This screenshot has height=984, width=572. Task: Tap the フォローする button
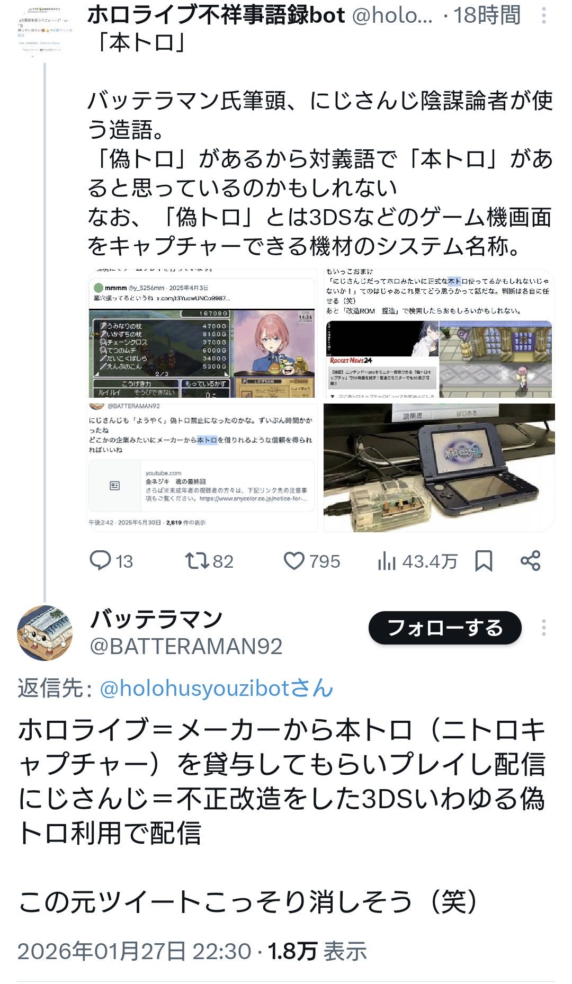[x=445, y=628]
